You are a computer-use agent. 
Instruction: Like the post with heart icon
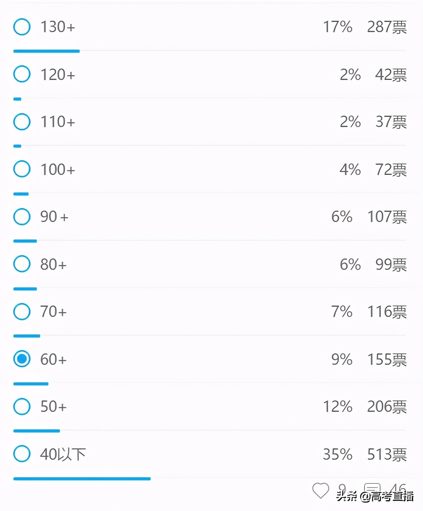pyautogui.click(x=320, y=490)
